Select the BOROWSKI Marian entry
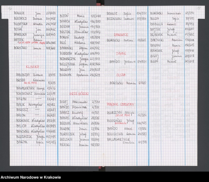The width and height of the screenshot is (209, 182). (x=128, y=83)
